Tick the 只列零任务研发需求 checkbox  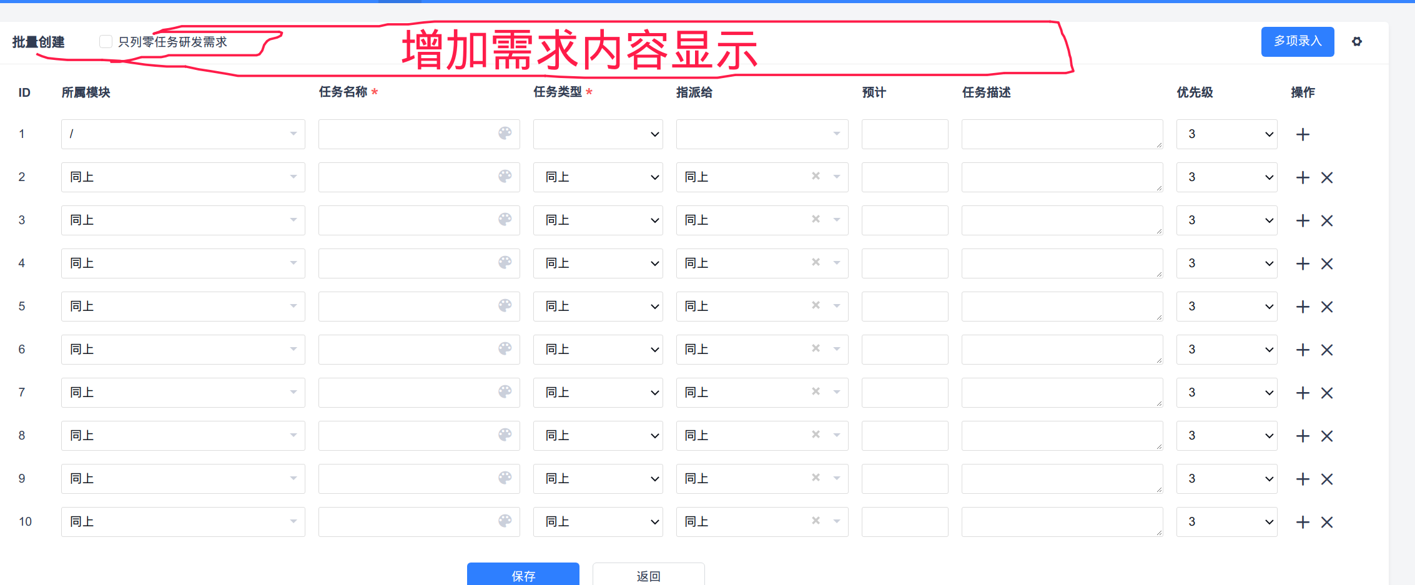click(x=106, y=42)
